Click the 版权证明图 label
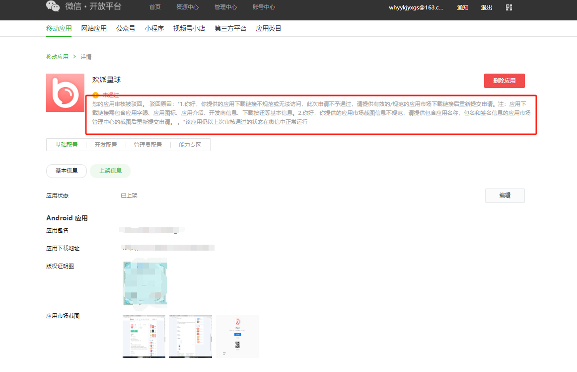The image size is (577, 372). tap(60, 266)
